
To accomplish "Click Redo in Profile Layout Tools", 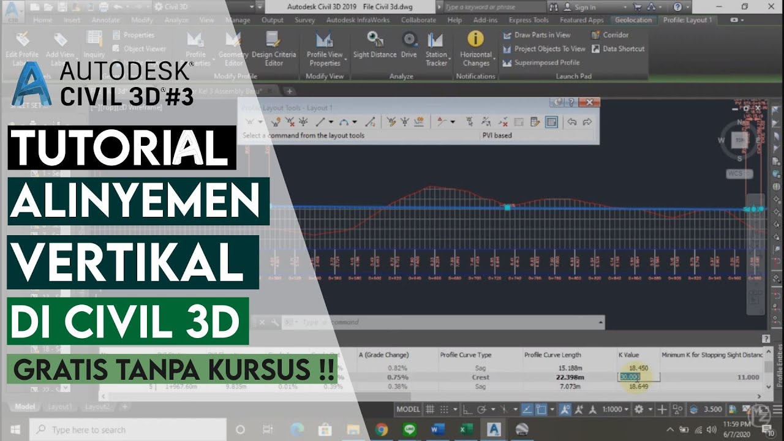I will point(587,122).
